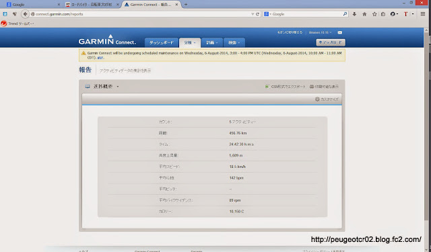Click the warning triangle in maintenance banner
Image resolution: width=431 pixels, height=252 pixels.
84,53
